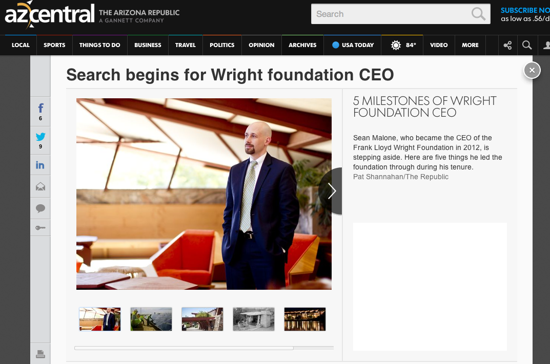
Task: Click the key icon in sidebar
Action: tap(40, 228)
